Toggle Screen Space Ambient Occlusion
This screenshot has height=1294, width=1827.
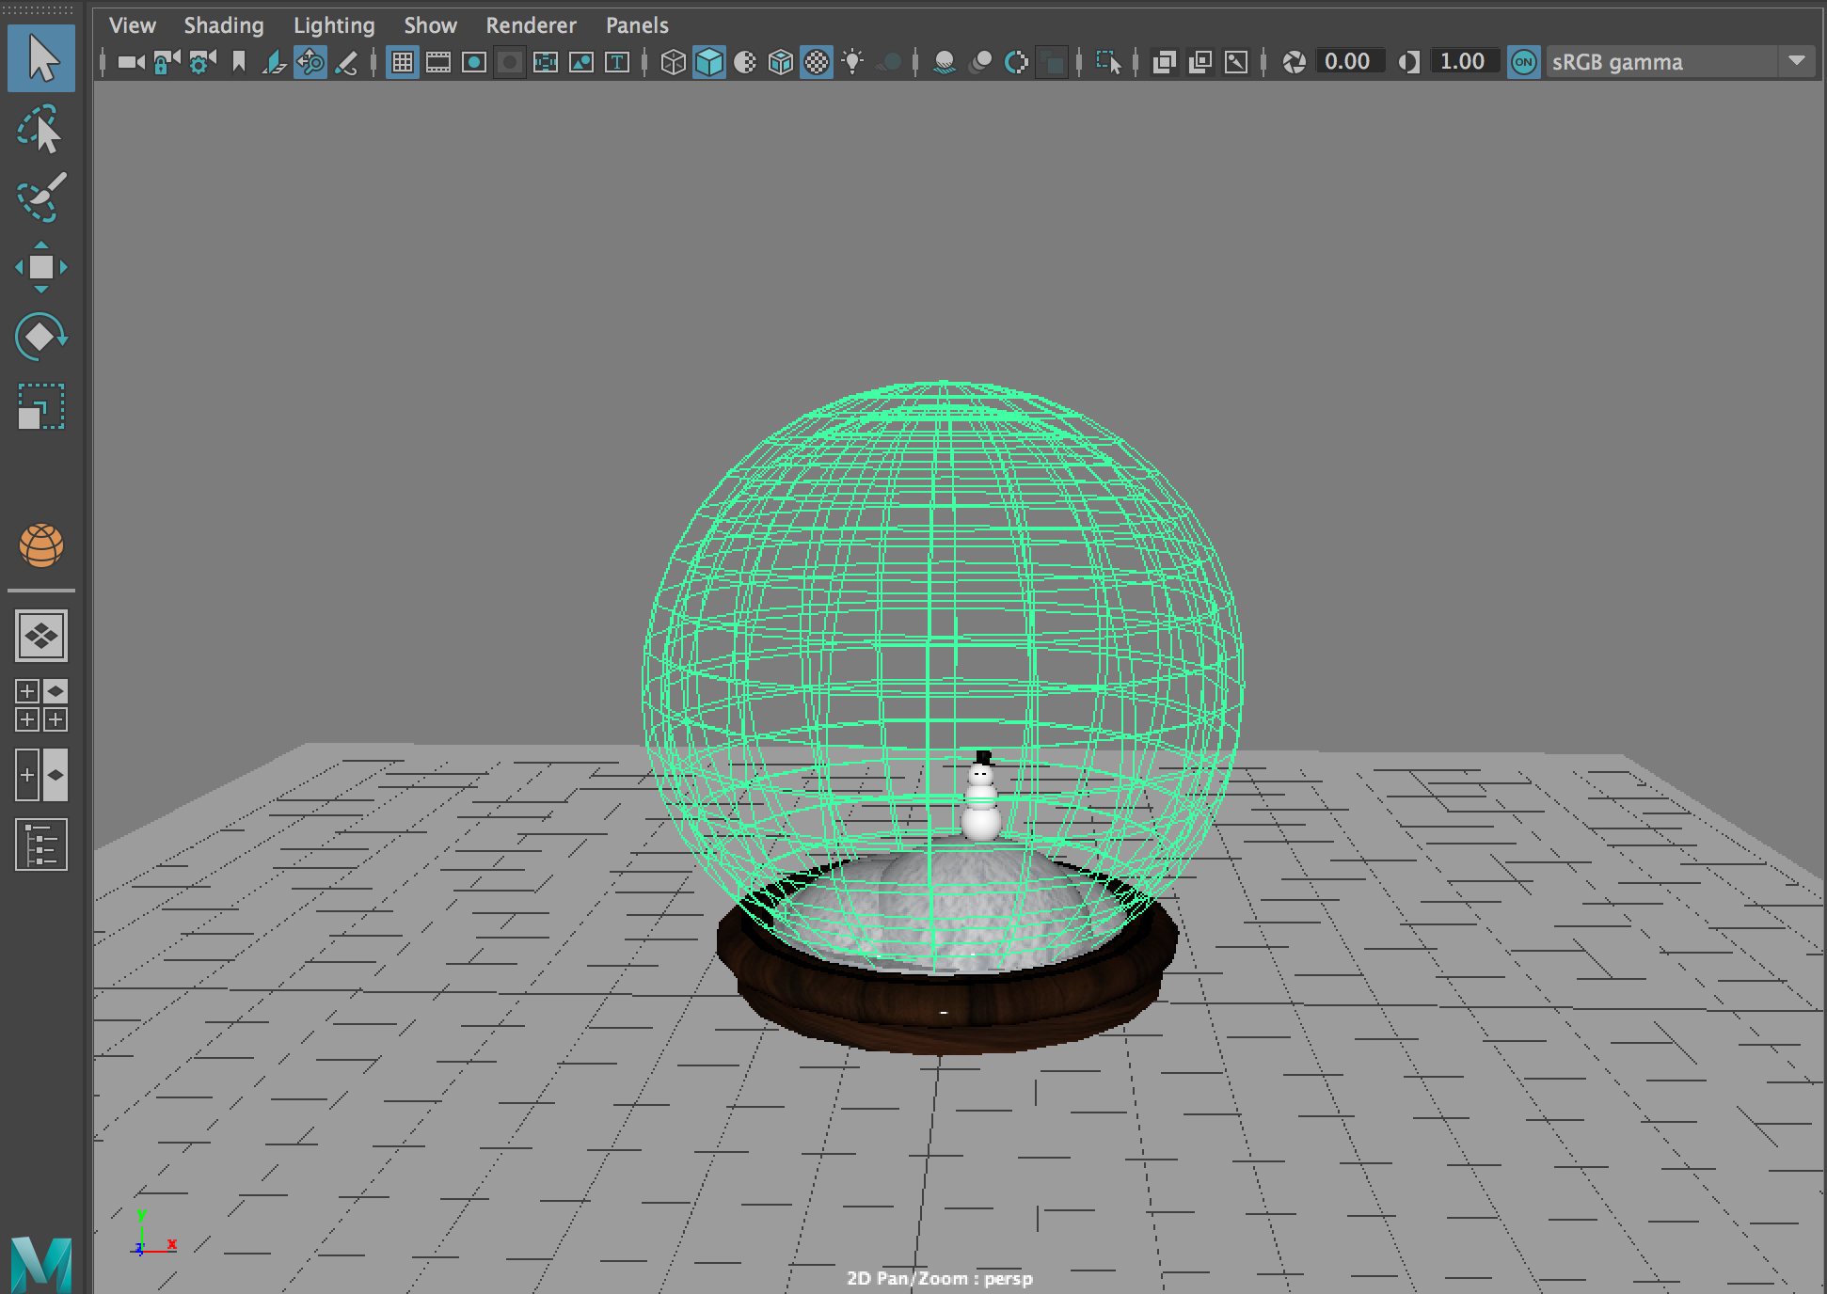(x=945, y=62)
